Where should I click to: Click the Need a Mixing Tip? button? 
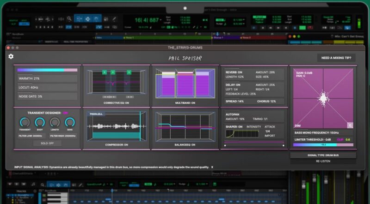click(x=336, y=58)
